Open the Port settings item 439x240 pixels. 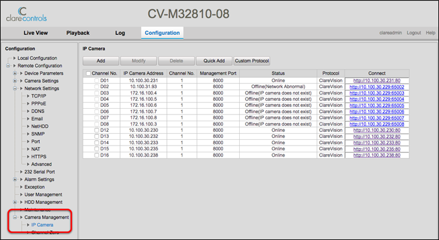point(35,141)
